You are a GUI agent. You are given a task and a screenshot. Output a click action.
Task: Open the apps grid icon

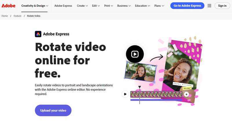[x=209, y=6]
